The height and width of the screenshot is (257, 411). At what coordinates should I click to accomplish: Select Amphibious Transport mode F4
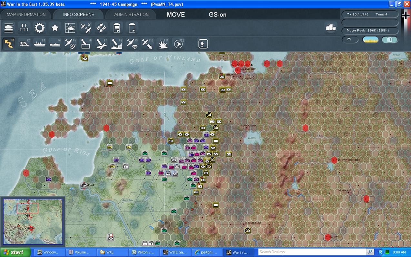click(55, 44)
